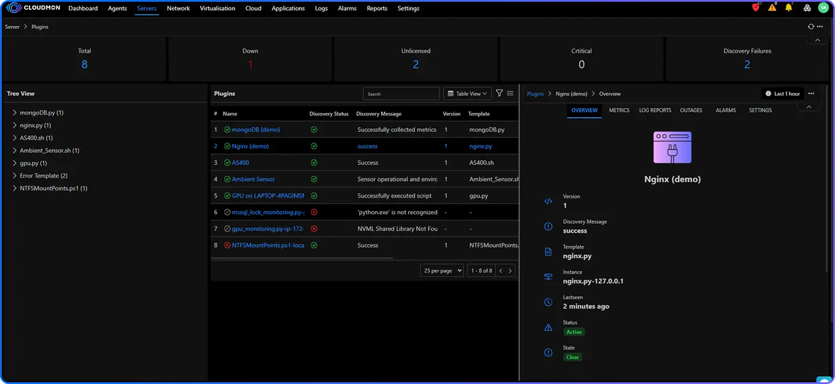Select the Last 1 hour time range button
835x384 pixels.
782,93
